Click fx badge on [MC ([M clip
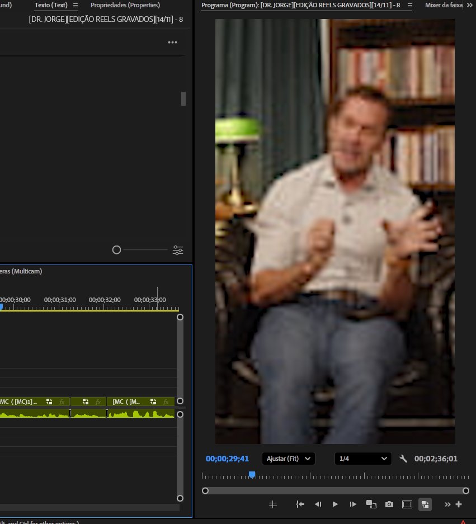This screenshot has height=524, width=476. coord(166,402)
